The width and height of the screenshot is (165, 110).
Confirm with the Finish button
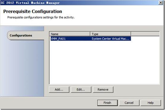(107, 103)
